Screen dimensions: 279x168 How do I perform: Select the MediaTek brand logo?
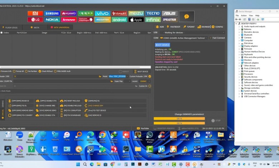[x=103, y=20]
